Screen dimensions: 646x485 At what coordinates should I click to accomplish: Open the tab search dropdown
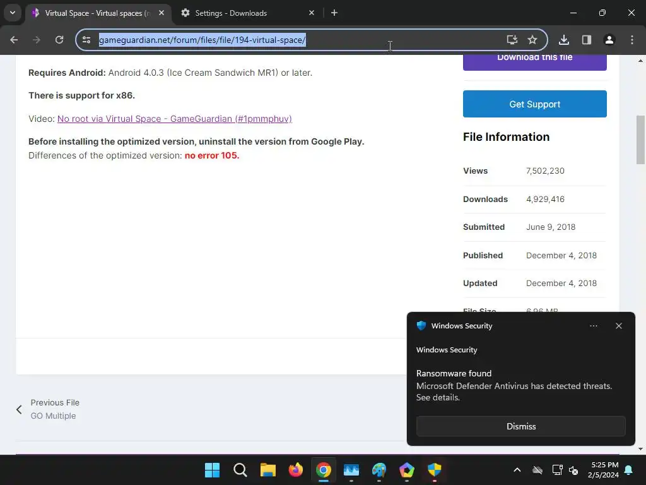13,13
